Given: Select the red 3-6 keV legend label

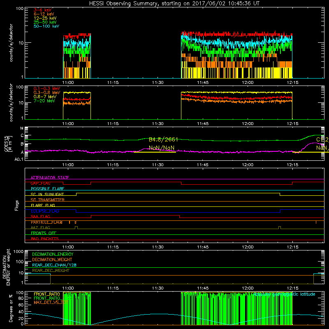Looking at the screenshot, I should (42, 10).
